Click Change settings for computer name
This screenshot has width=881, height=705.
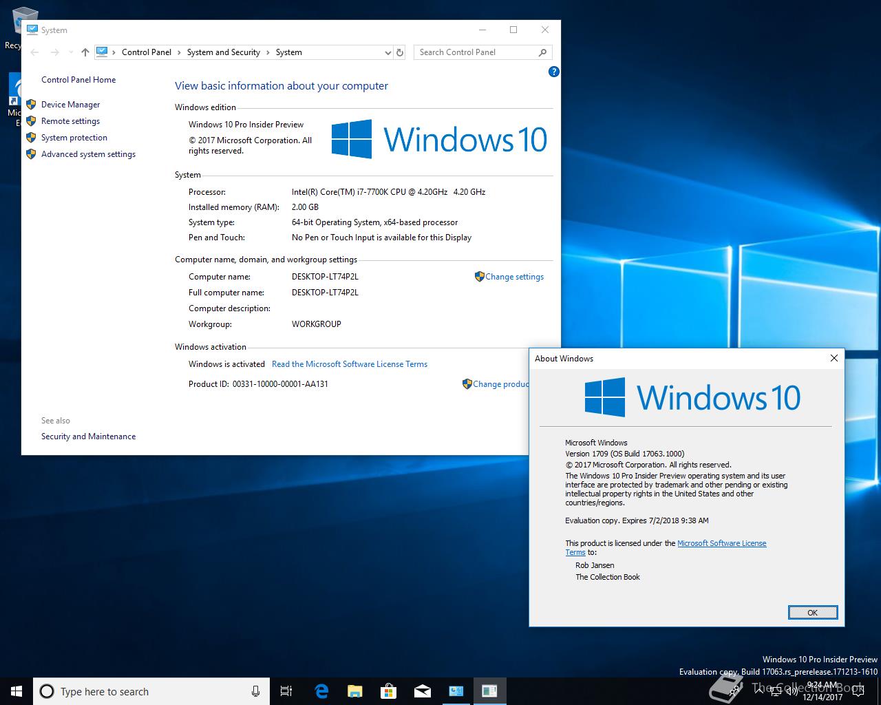(514, 277)
